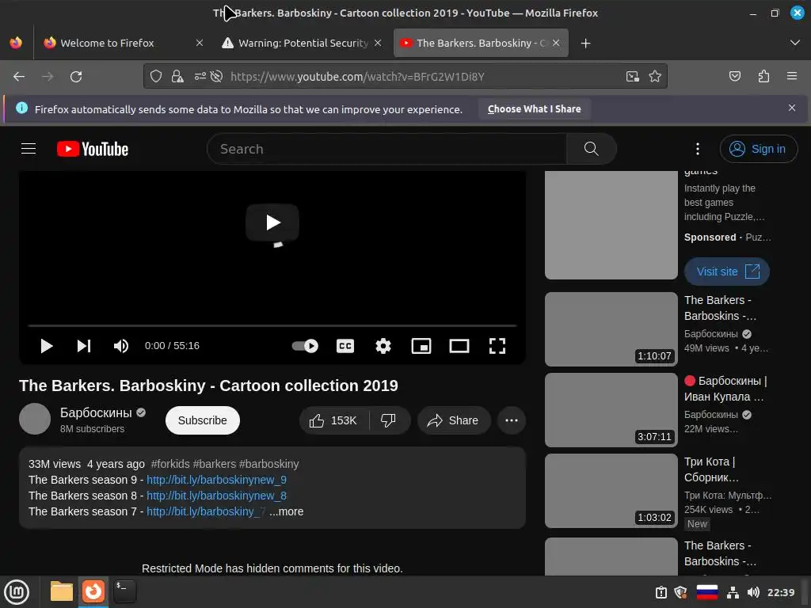Toggle closed captions (CC)

pos(345,346)
